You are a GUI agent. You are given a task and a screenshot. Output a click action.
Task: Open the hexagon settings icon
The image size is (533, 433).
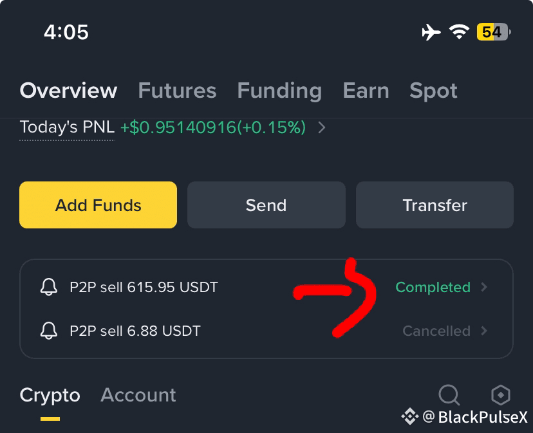[x=501, y=395]
